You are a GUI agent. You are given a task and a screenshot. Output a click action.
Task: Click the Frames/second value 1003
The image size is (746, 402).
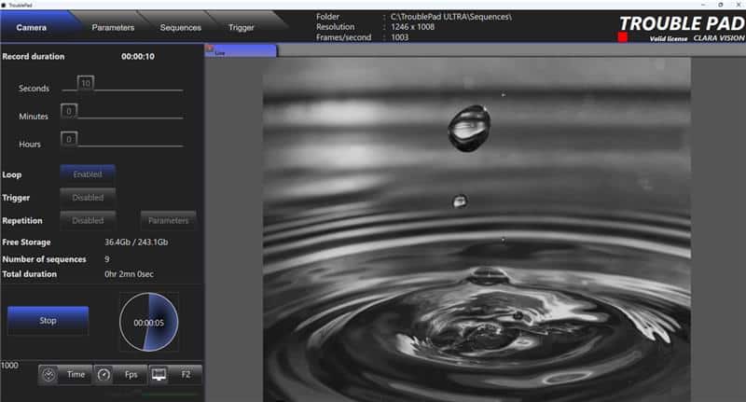[400, 37]
